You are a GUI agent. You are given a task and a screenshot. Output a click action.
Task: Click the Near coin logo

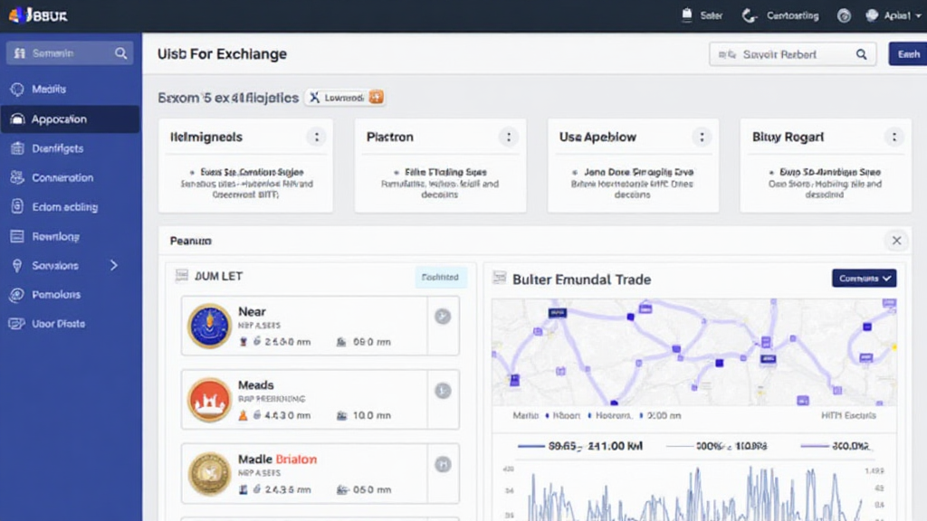(209, 326)
